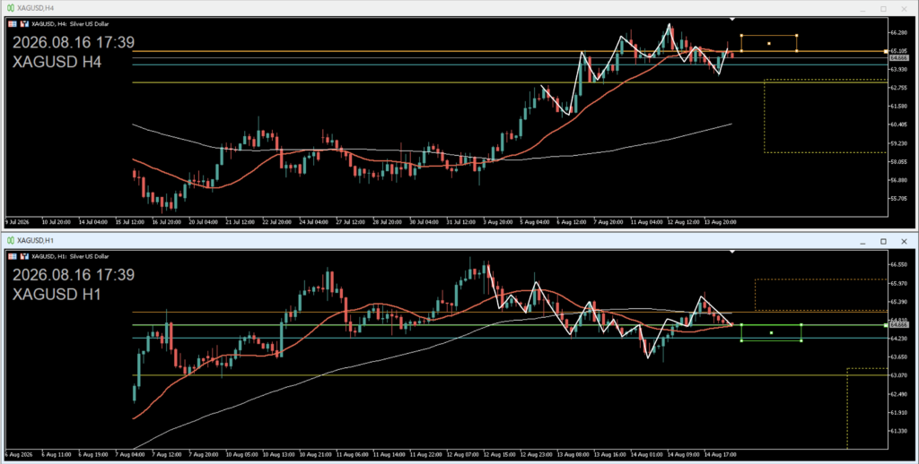The width and height of the screenshot is (919, 464).
Task: Click the "12 Aug 07:00" time label on H1 chart
Action: (463, 454)
